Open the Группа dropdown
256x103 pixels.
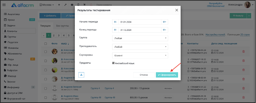pos(140,38)
